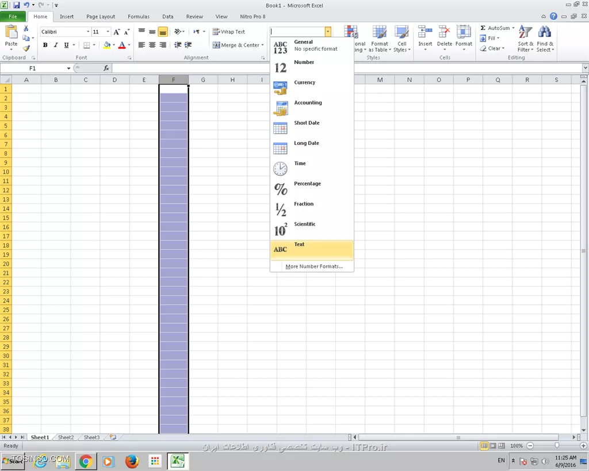
Task: Click the Delete cells icon
Action: (x=445, y=33)
